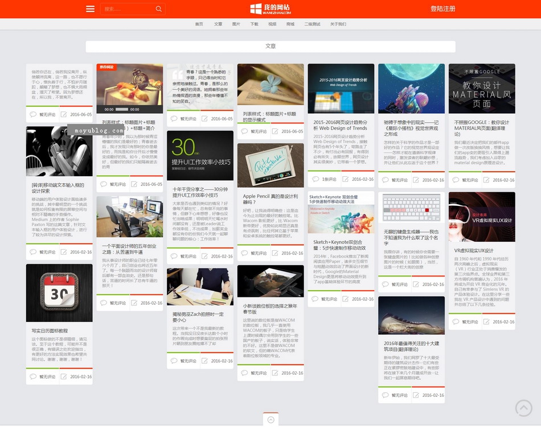Click edit-date icon on Apple Pencil card

tap(275, 253)
